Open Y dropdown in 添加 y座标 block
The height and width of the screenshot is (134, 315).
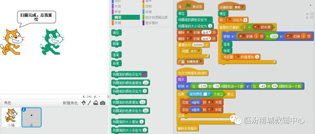[211, 110]
